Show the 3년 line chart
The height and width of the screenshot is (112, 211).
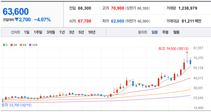[x=72, y=32]
